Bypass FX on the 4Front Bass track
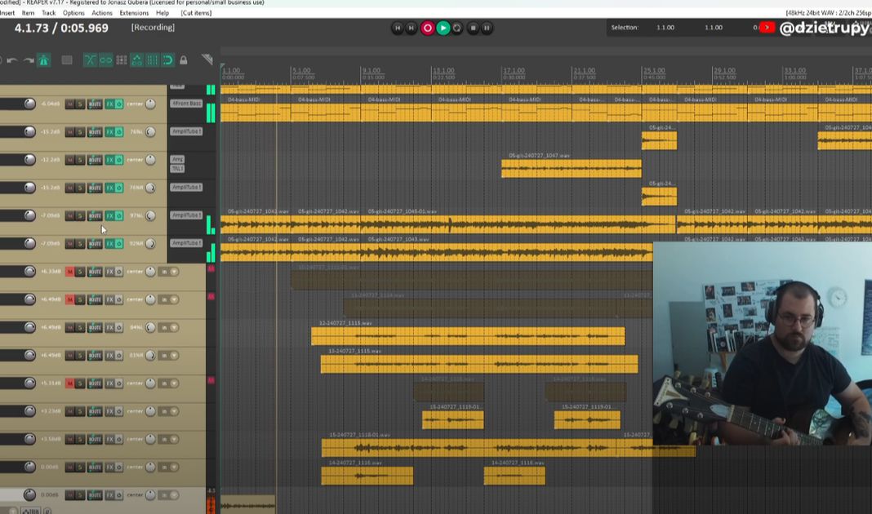Viewport: 872px width, 514px height. coord(119,104)
